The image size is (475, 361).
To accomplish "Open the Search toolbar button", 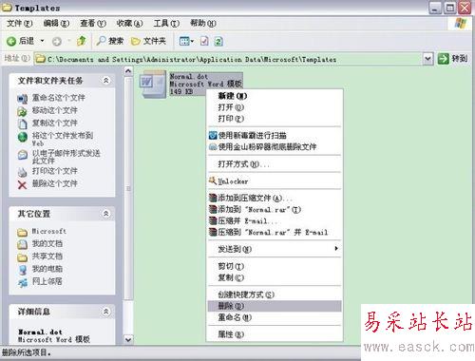I will (110, 41).
